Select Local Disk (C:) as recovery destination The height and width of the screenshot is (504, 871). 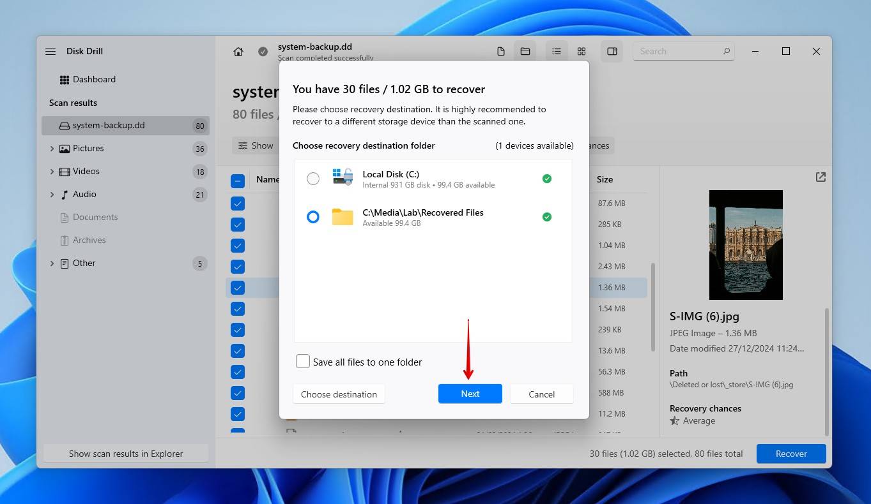pos(313,179)
